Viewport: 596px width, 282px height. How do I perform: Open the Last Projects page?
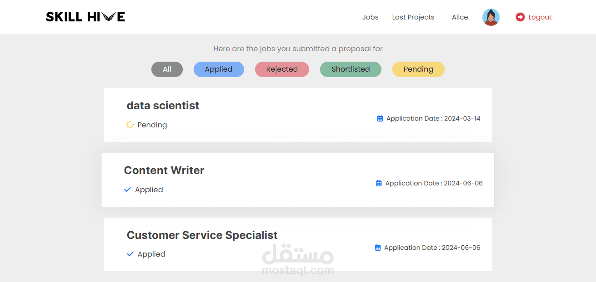coord(413,17)
